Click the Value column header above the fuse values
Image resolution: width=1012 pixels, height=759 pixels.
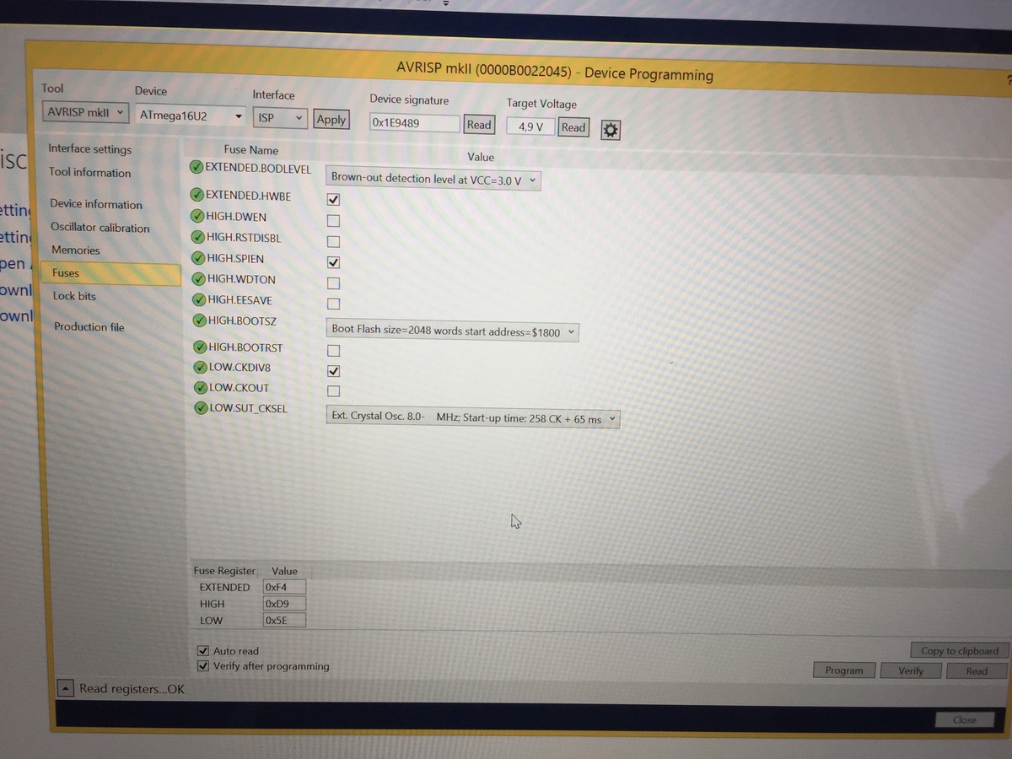tap(481, 157)
